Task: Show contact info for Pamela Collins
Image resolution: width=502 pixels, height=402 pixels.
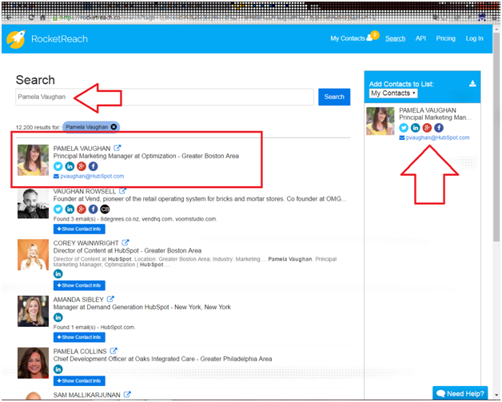Action: tap(79, 381)
